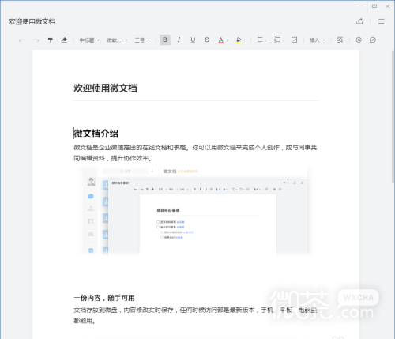Viewport: 395px width, 339px height.
Task: Open the 微软 font family dropdown
Action: [x=117, y=40]
